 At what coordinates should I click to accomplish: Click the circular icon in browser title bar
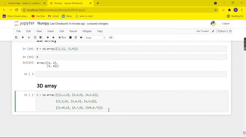click(x=215, y=3)
